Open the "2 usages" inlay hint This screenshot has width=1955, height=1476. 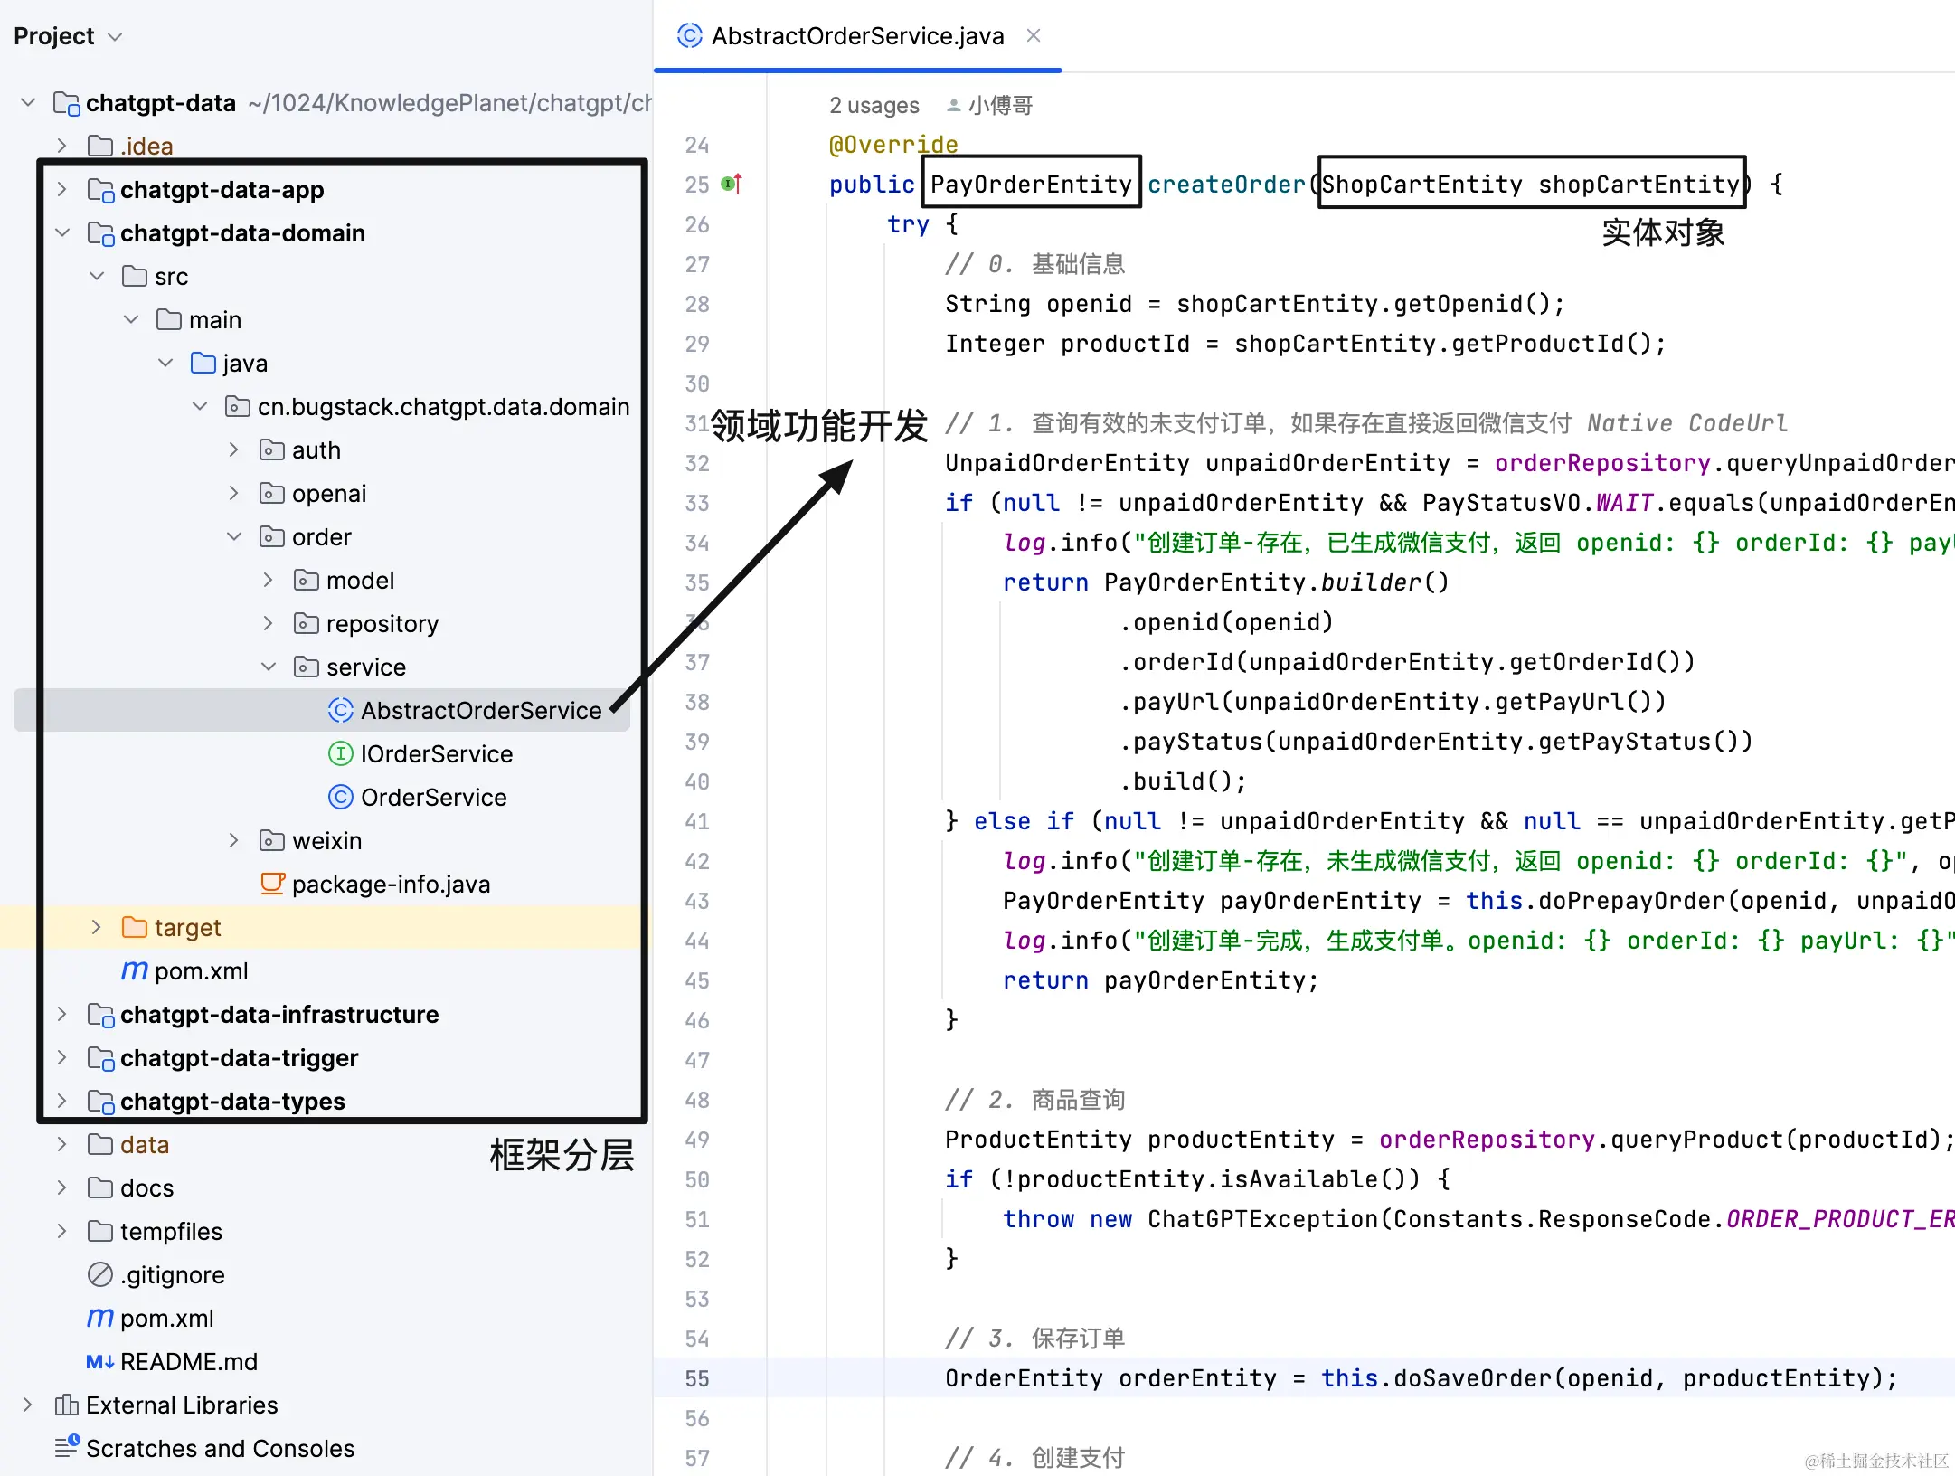click(874, 106)
